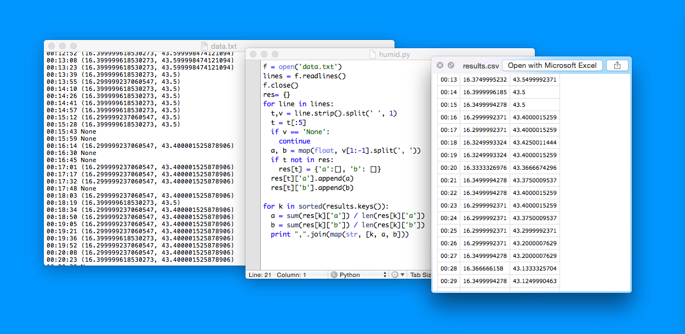Click the data.txt window title
This screenshot has width=685, height=334.
[224, 46]
